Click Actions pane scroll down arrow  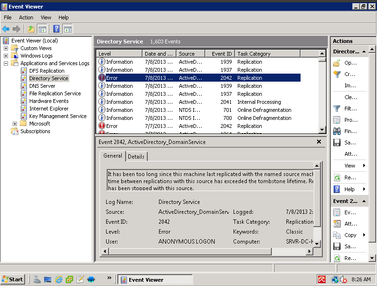point(372,258)
